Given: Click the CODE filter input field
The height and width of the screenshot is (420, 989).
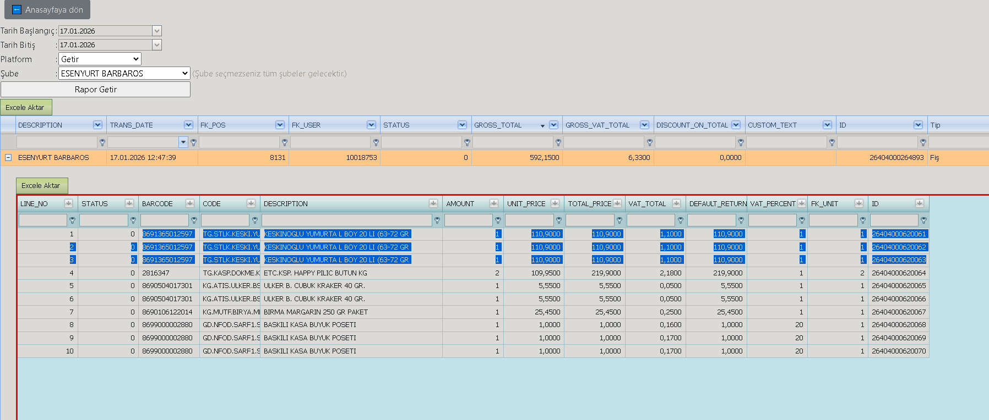Looking at the screenshot, I should click(x=226, y=220).
